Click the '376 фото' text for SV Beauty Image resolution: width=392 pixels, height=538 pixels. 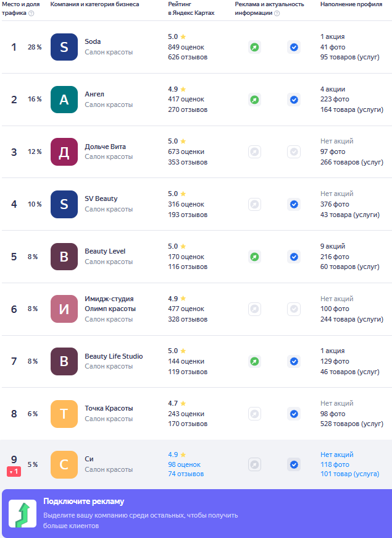[335, 204]
